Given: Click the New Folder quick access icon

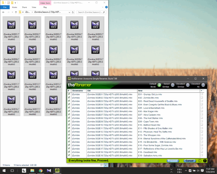Looking at the screenshot, I should pos(12,3).
